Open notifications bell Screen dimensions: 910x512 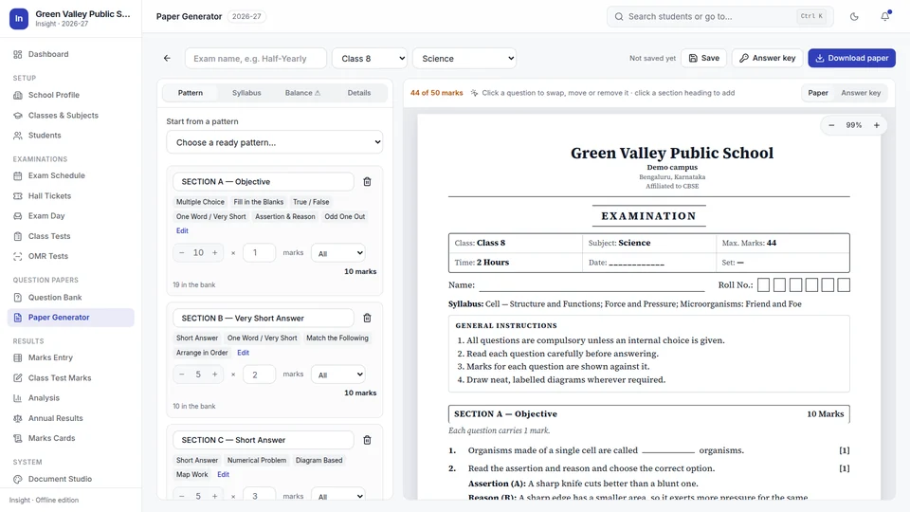(x=885, y=17)
